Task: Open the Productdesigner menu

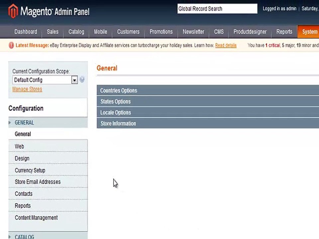Action: [x=250, y=32]
